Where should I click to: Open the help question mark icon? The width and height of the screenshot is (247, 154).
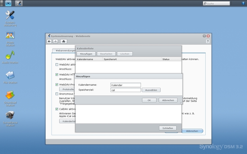point(208,41)
